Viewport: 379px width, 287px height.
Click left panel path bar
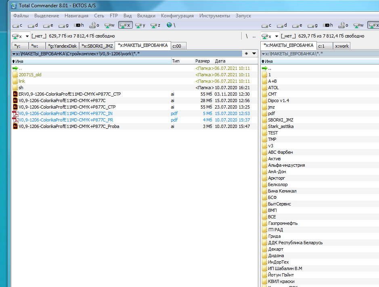[x=127, y=53]
